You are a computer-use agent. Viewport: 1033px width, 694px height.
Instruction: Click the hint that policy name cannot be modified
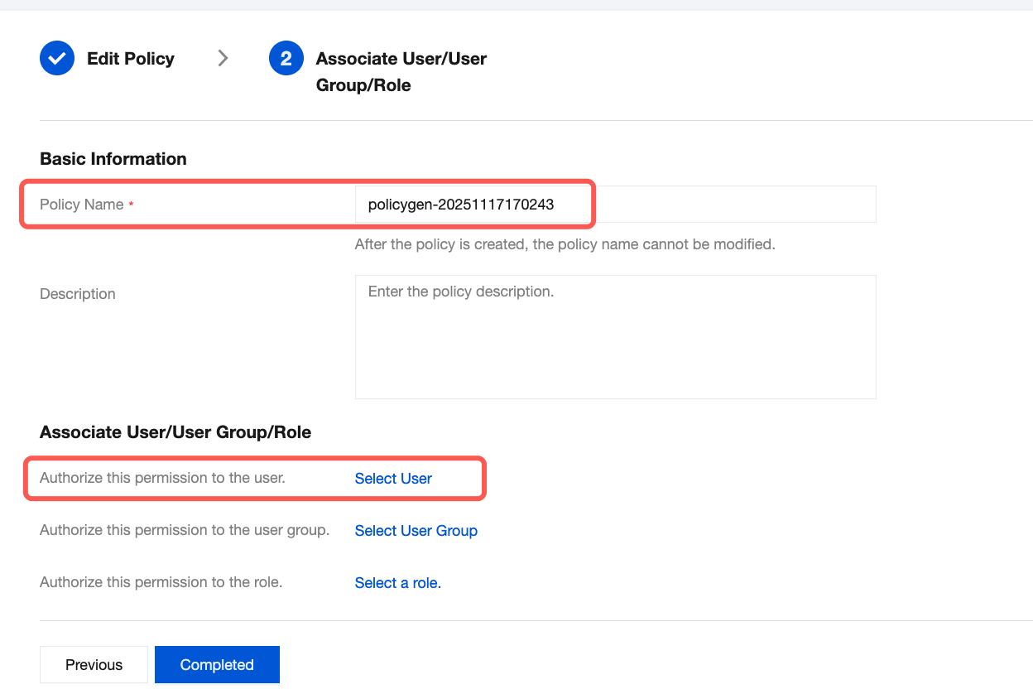tap(565, 245)
